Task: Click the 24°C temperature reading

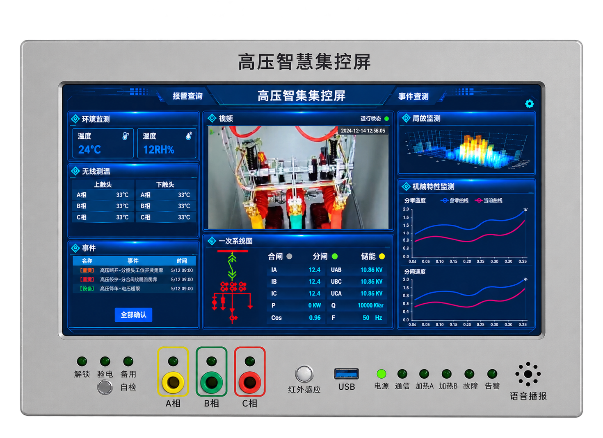Action: pos(89,150)
